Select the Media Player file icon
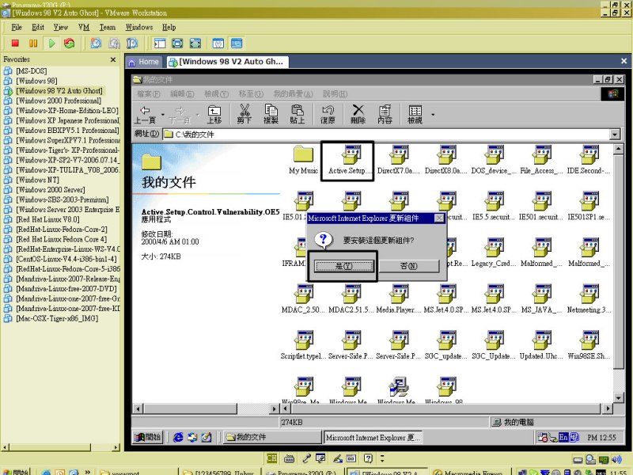 coord(399,299)
